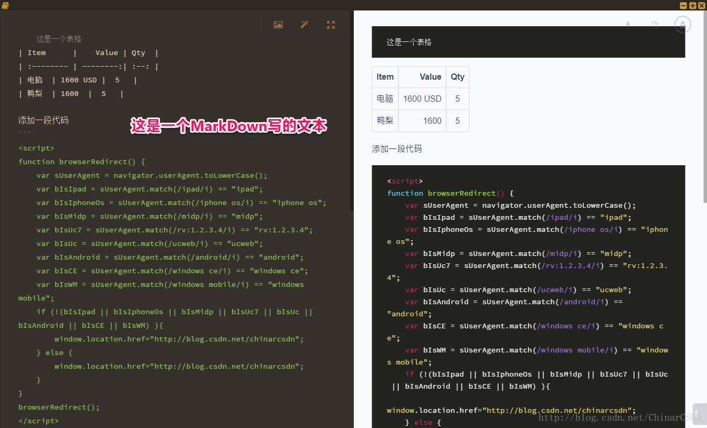Click the 'var bIsAndroid' line in the editor

[x=170, y=257]
